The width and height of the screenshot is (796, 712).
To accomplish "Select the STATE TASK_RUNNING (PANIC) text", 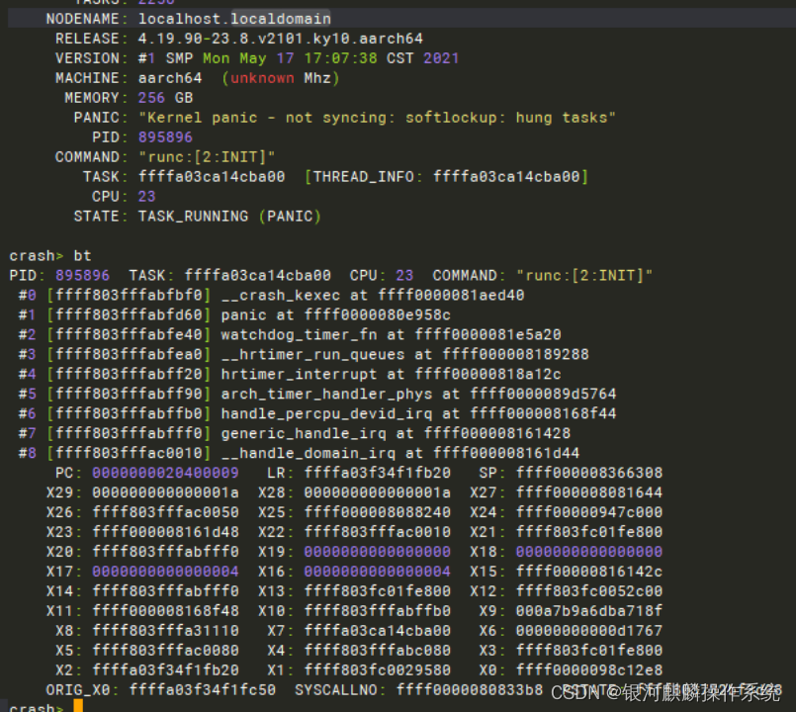I will pyautogui.click(x=230, y=217).
